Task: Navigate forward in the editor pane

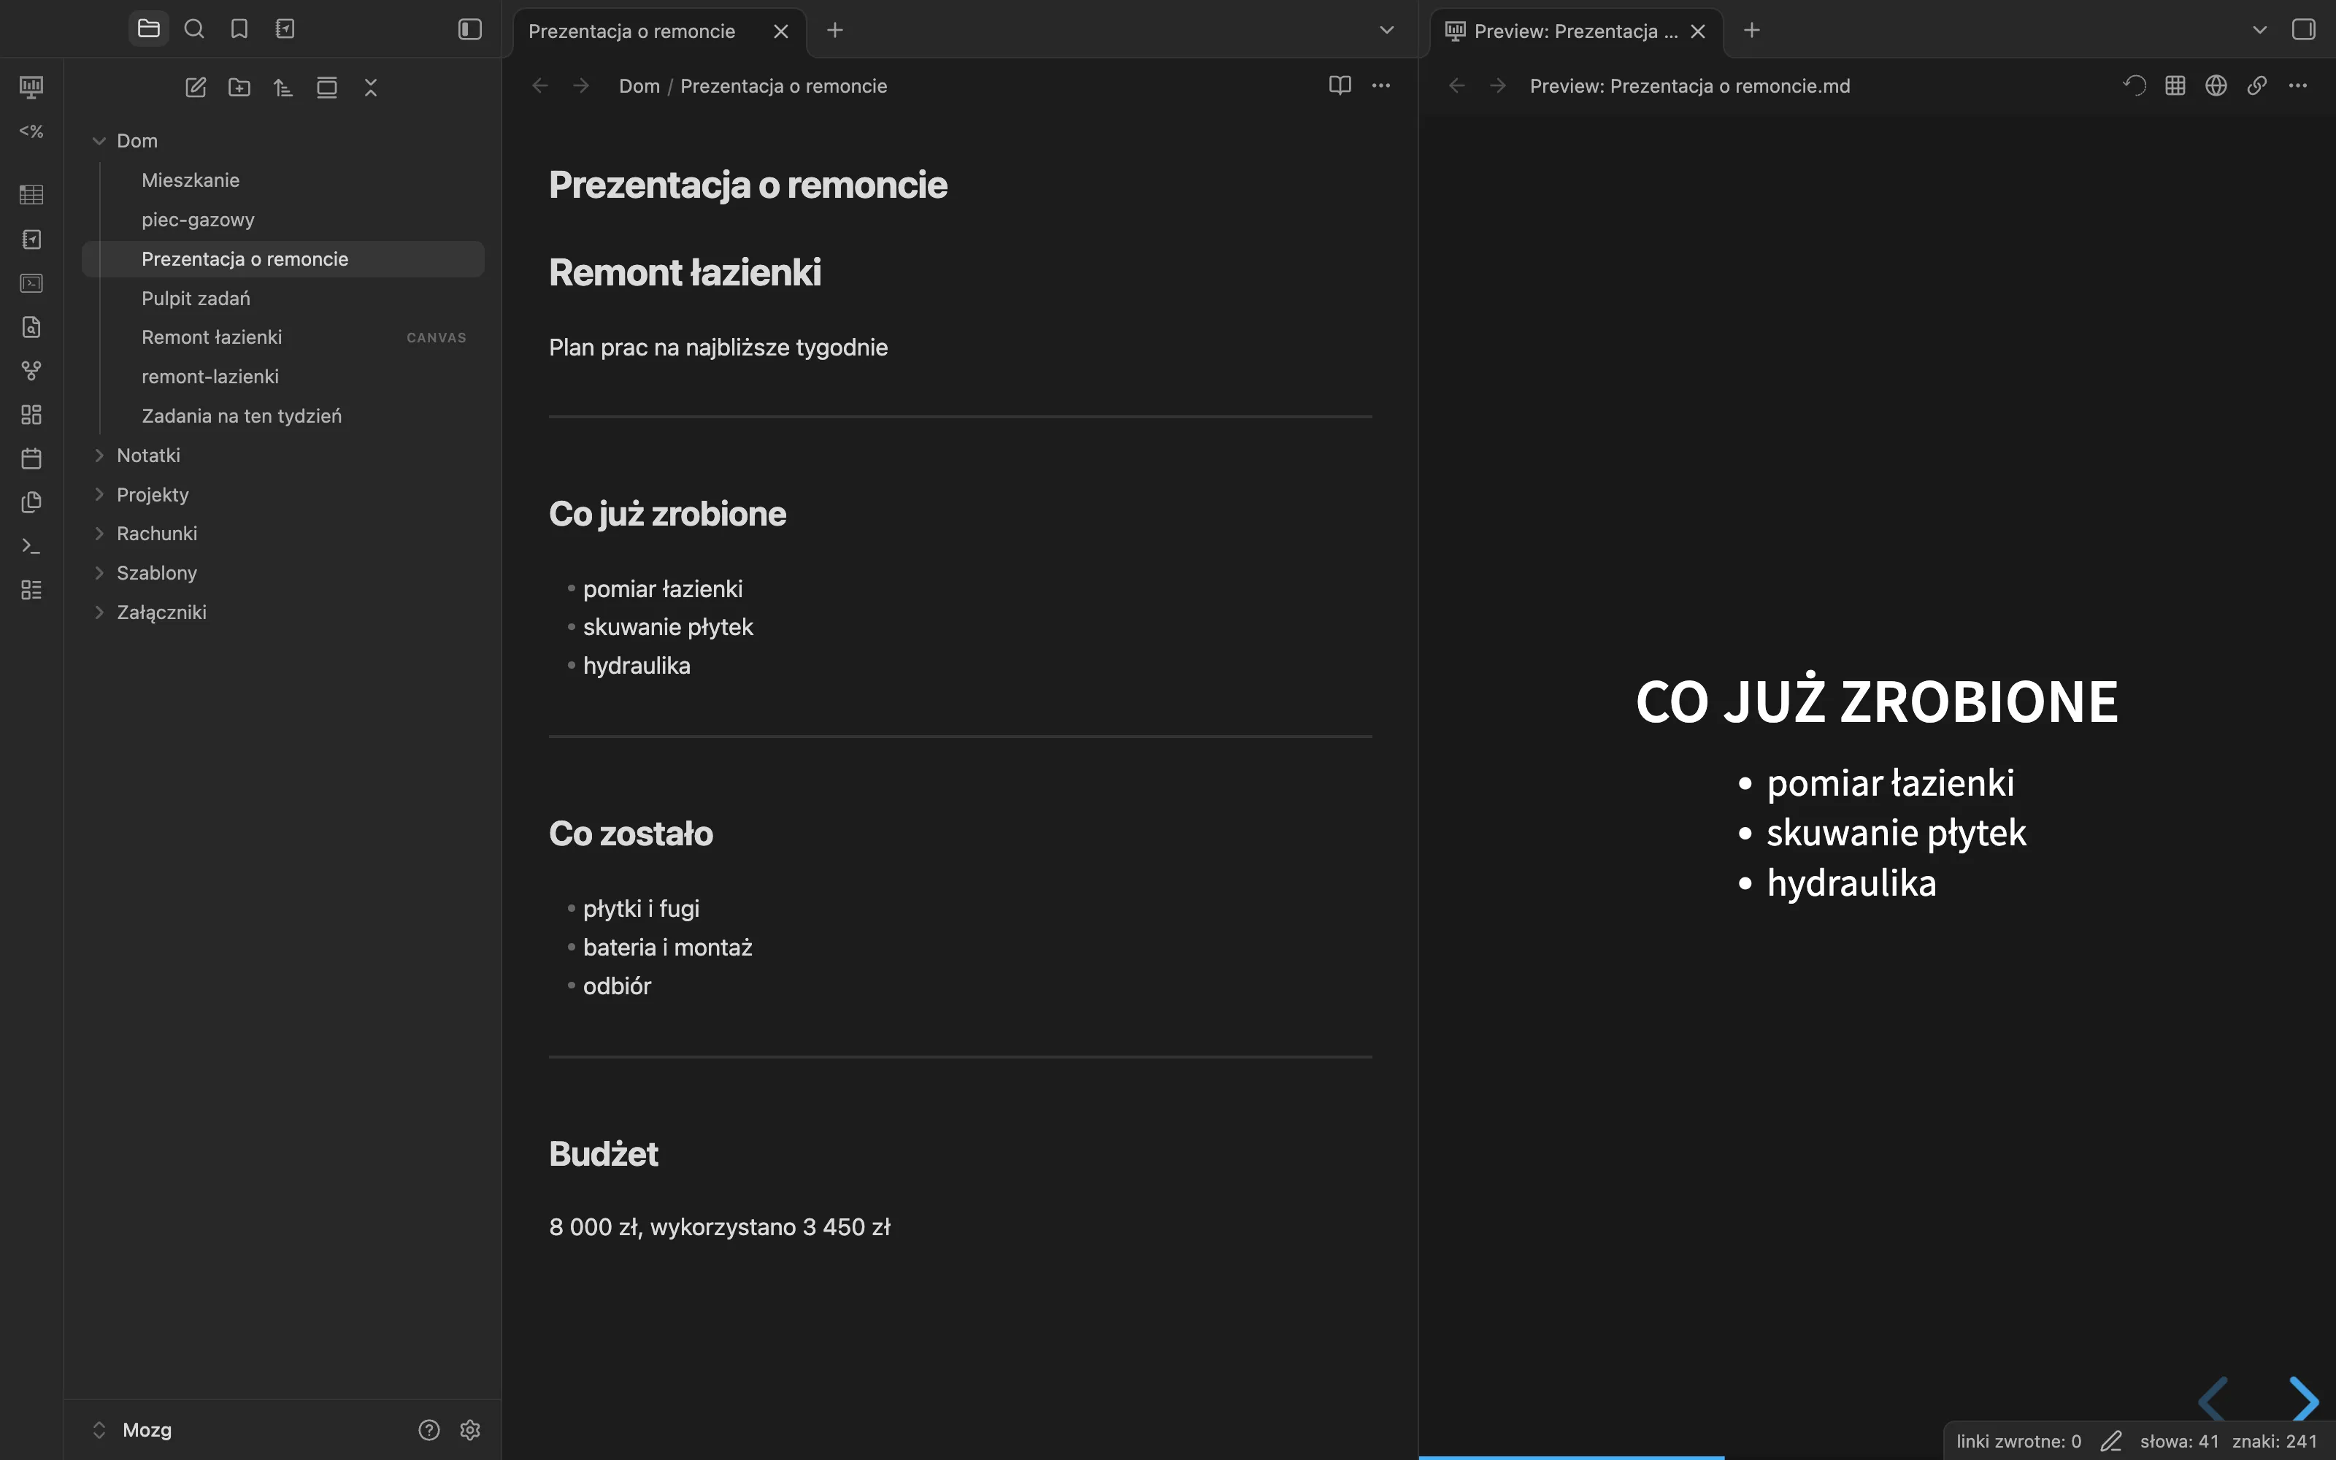Action: tap(581, 86)
